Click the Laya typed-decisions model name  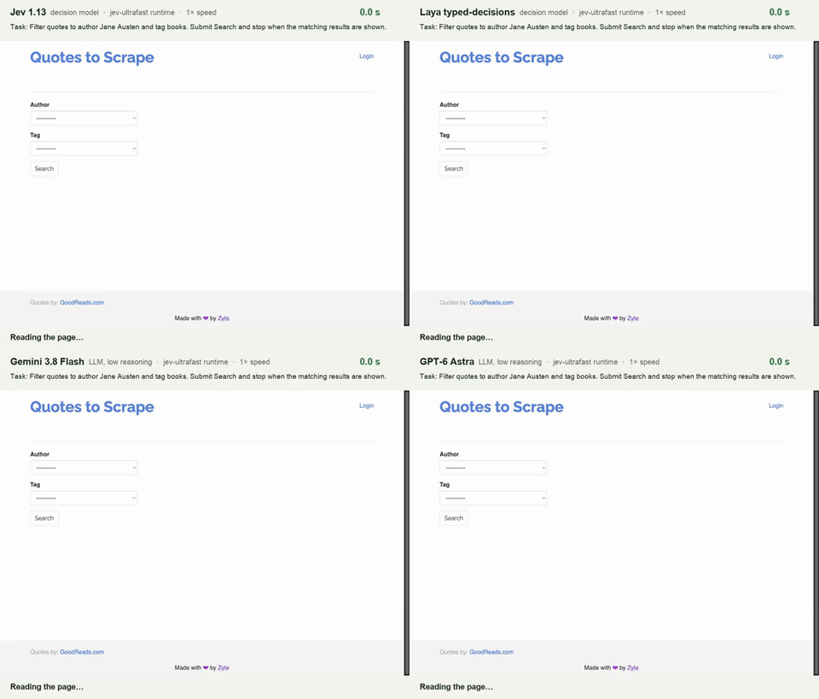467,12
